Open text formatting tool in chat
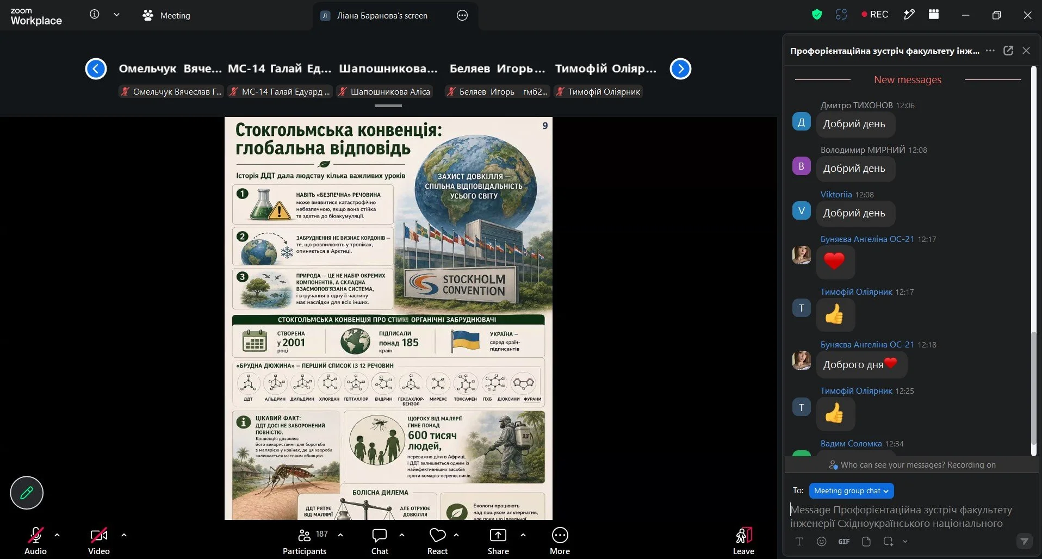The height and width of the screenshot is (559, 1042). tap(799, 541)
